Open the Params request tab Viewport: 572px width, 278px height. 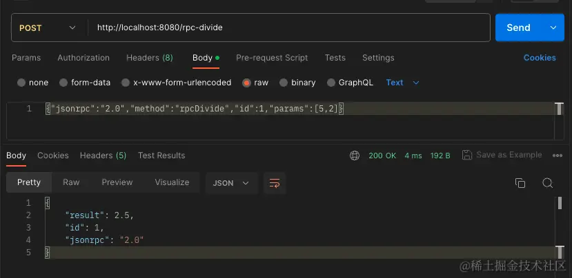(x=26, y=58)
